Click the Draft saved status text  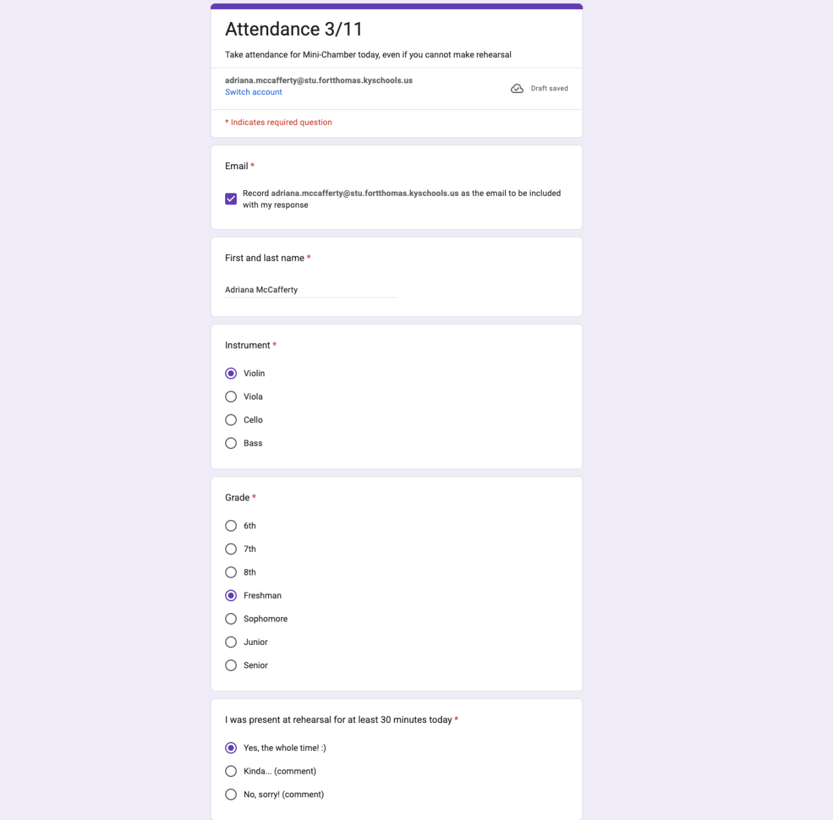pos(549,89)
